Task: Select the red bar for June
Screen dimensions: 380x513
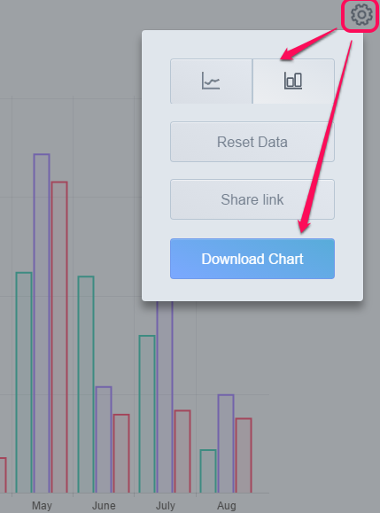Action: pos(121,454)
